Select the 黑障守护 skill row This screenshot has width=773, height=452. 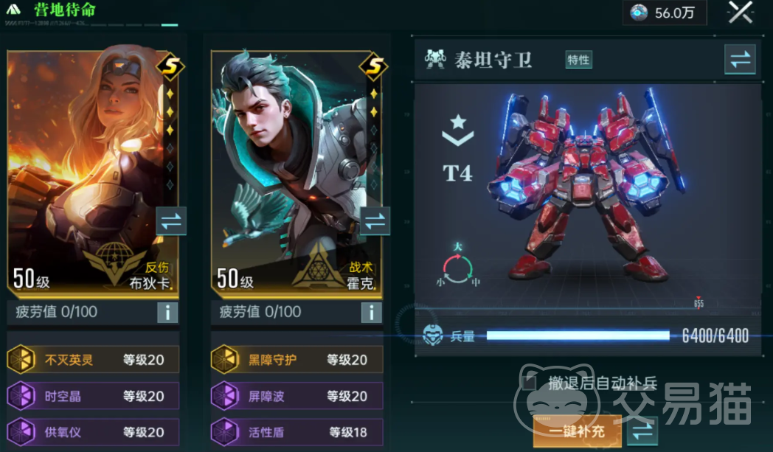297,359
